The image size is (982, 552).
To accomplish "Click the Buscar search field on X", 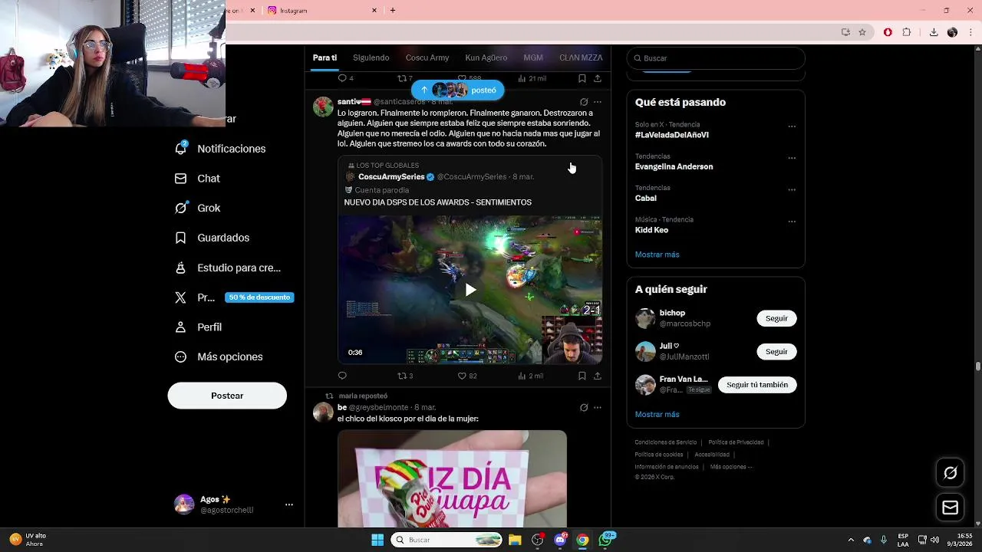I will click(716, 58).
